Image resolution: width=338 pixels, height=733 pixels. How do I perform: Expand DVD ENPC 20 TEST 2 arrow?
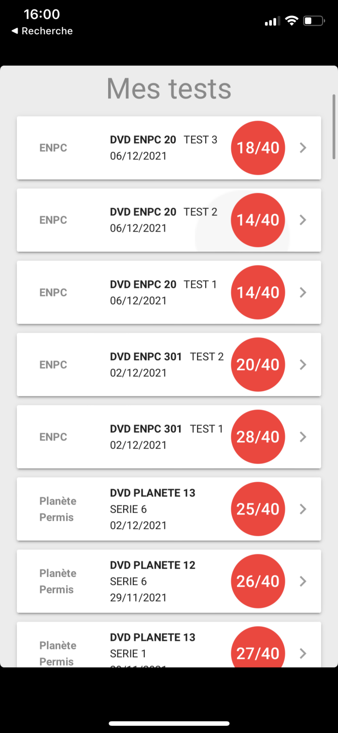(303, 220)
